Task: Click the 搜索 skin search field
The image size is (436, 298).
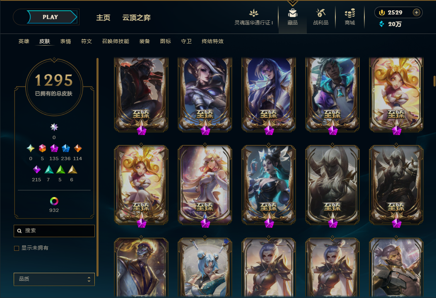Action: coord(54,231)
